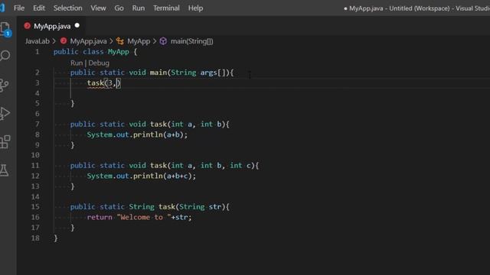Click the VS Code logo in title bar
Screen dimensions: 490x275
click(x=2, y=8)
